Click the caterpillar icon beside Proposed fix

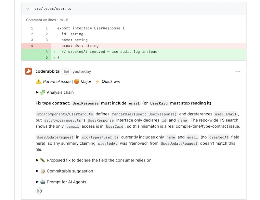click(43, 160)
